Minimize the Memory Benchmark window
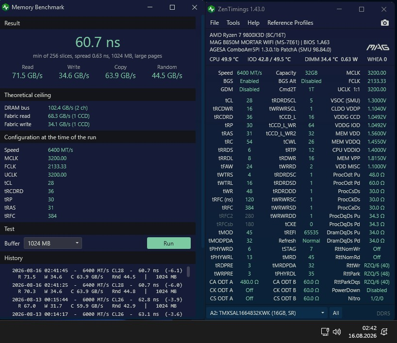Viewport: 397px width, 343px height. pos(150,7)
